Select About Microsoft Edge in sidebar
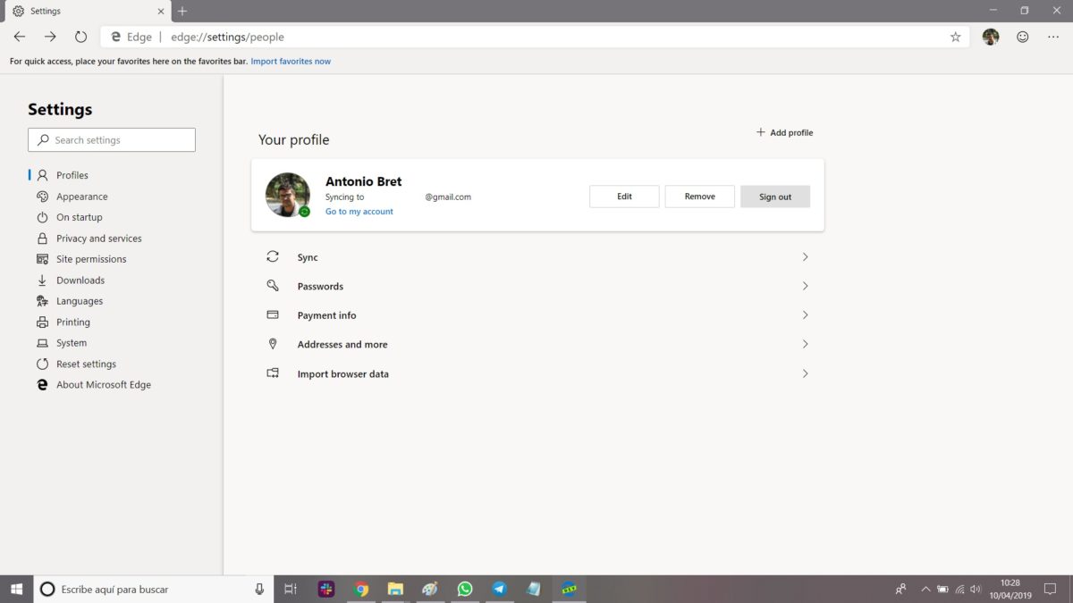The height and width of the screenshot is (603, 1073). [x=103, y=385]
